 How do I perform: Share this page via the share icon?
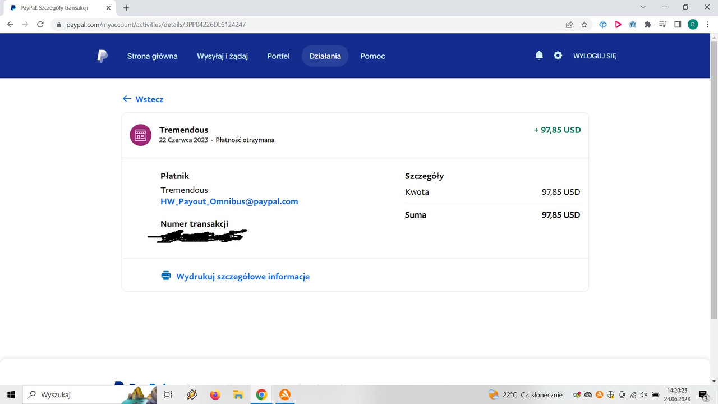tap(569, 25)
